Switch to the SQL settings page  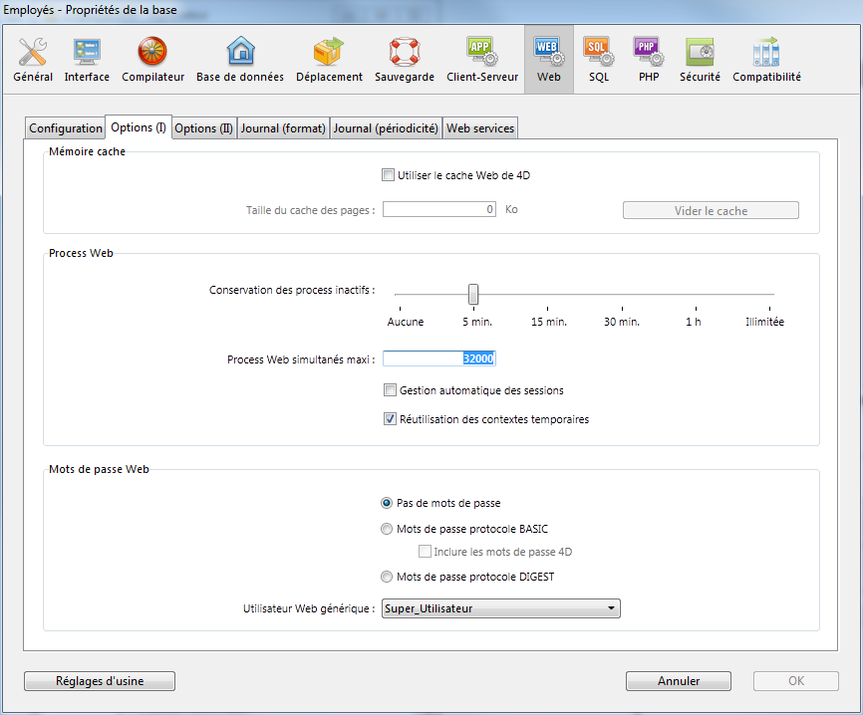(598, 60)
